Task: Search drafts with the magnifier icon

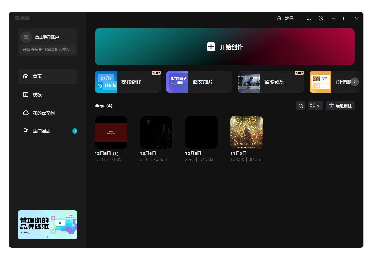Action: click(301, 106)
